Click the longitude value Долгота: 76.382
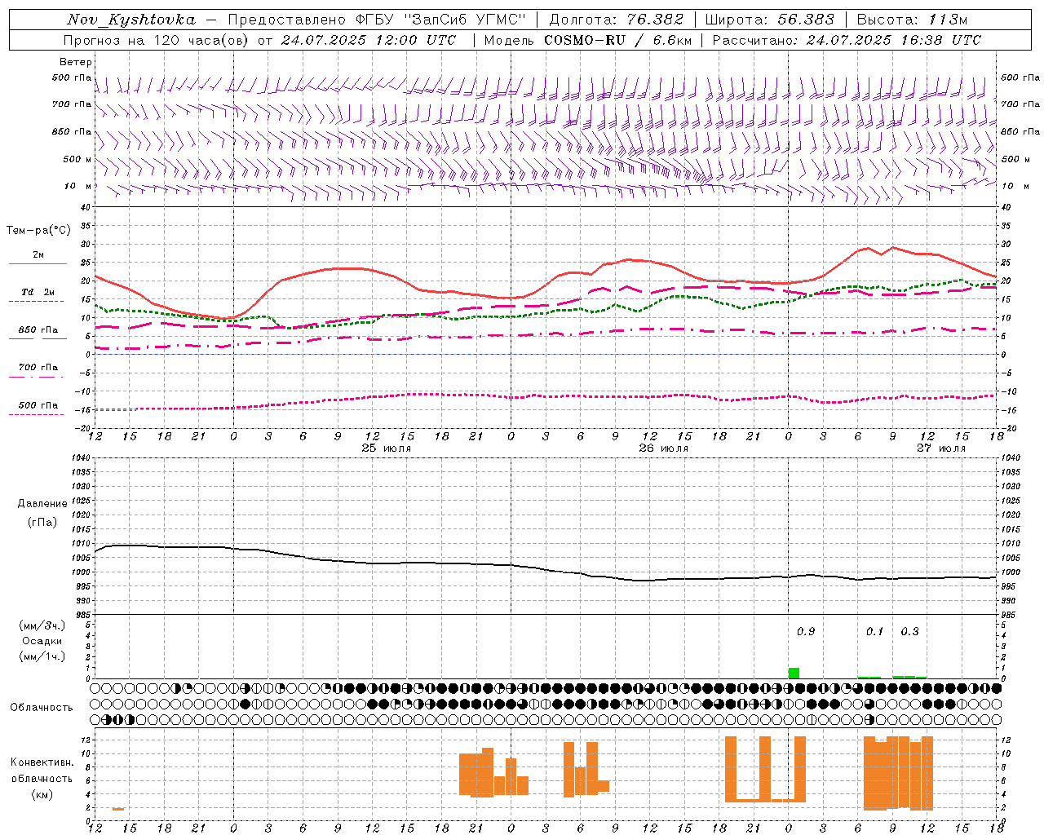1044x835 pixels. 616,20
